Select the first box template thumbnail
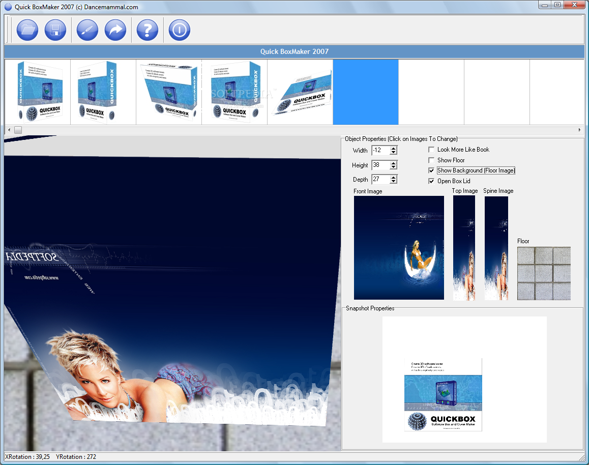Image resolution: width=589 pixels, height=465 pixels. (x=38, y=92)
